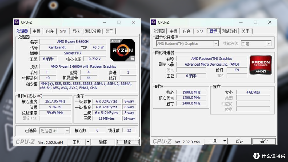288x162 pixels.
Task: Open the 内存 tab in the left CPU-Z window
Action: (50, 31)
